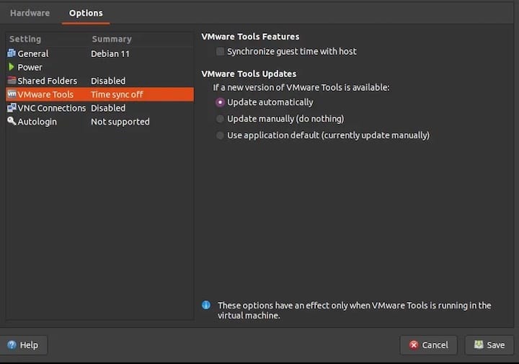The height and width of the screenshot is (364, 519).
Task: Click the VMware Tools vm icon
Action: tap(12, 94)
